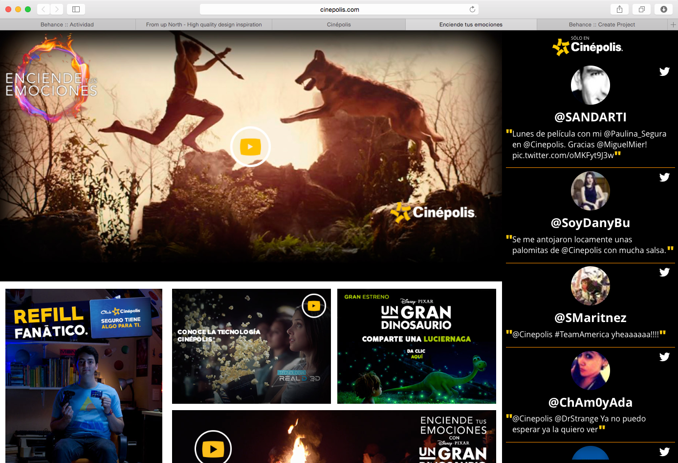Switch to Behance :: Create Project tab
678x463 pixels.
click(602, 24)
